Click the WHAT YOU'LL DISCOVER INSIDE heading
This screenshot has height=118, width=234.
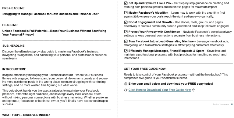(26, 115)
